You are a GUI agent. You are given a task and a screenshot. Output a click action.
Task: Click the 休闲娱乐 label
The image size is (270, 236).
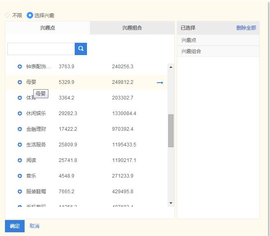click(36, 113)
